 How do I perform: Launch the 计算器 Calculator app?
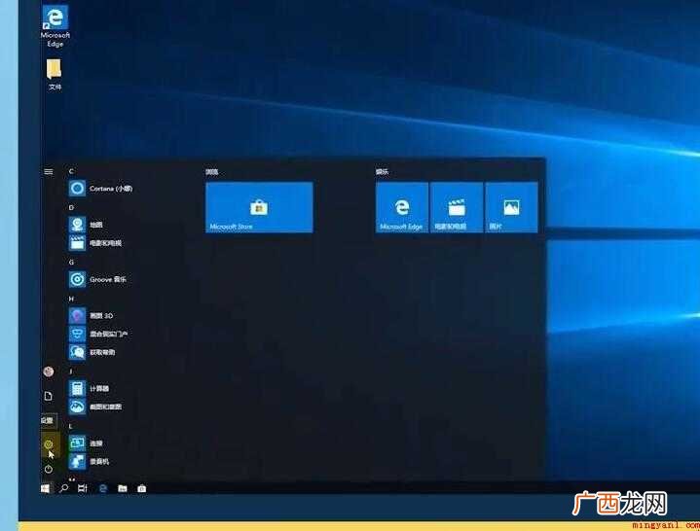89,389
